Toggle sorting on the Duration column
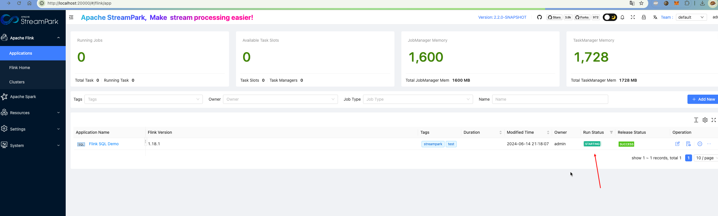 click(x=500, y=132)
